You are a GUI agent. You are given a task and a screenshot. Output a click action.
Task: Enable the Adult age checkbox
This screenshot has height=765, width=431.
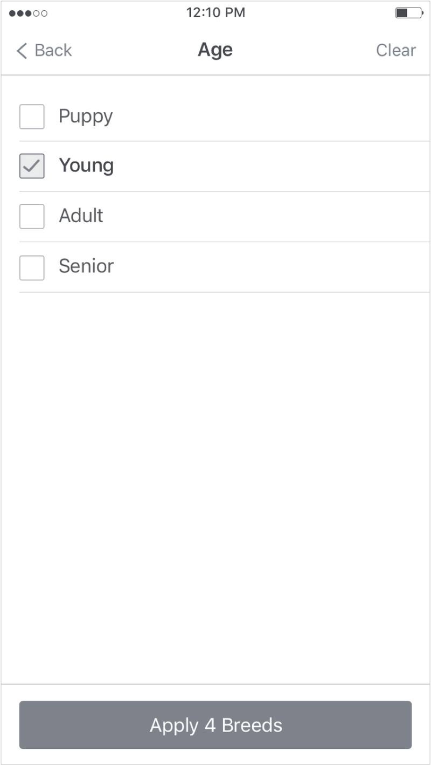[x=32, y=216]
